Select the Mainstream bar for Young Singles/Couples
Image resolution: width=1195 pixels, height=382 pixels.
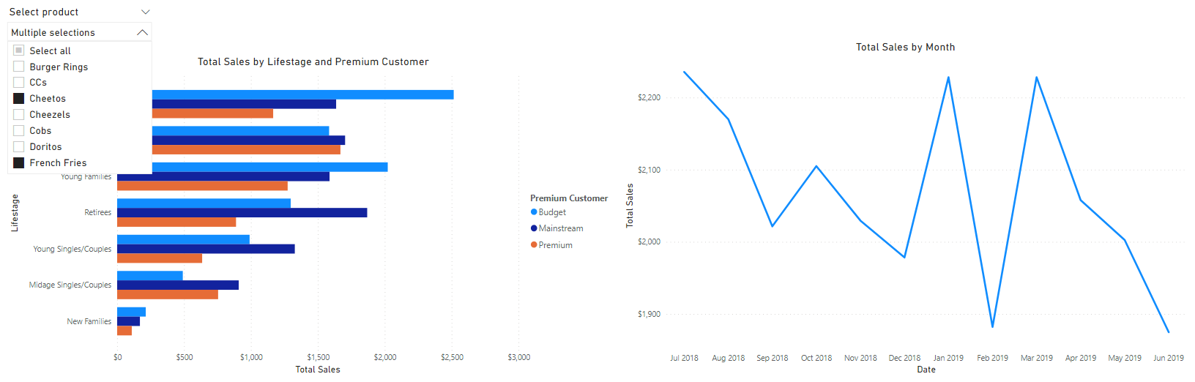(x=206, y=249)
